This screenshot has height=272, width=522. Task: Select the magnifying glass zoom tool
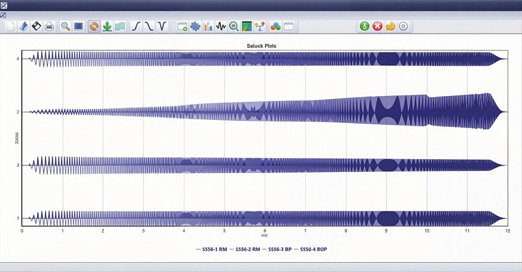coord(65,26)
